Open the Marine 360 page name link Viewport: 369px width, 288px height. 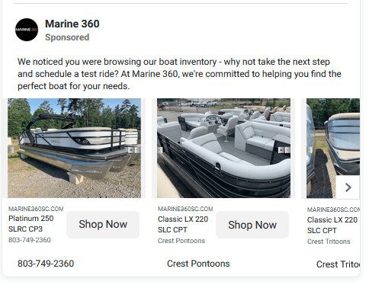pyautogui.click(x=72, y=24)
